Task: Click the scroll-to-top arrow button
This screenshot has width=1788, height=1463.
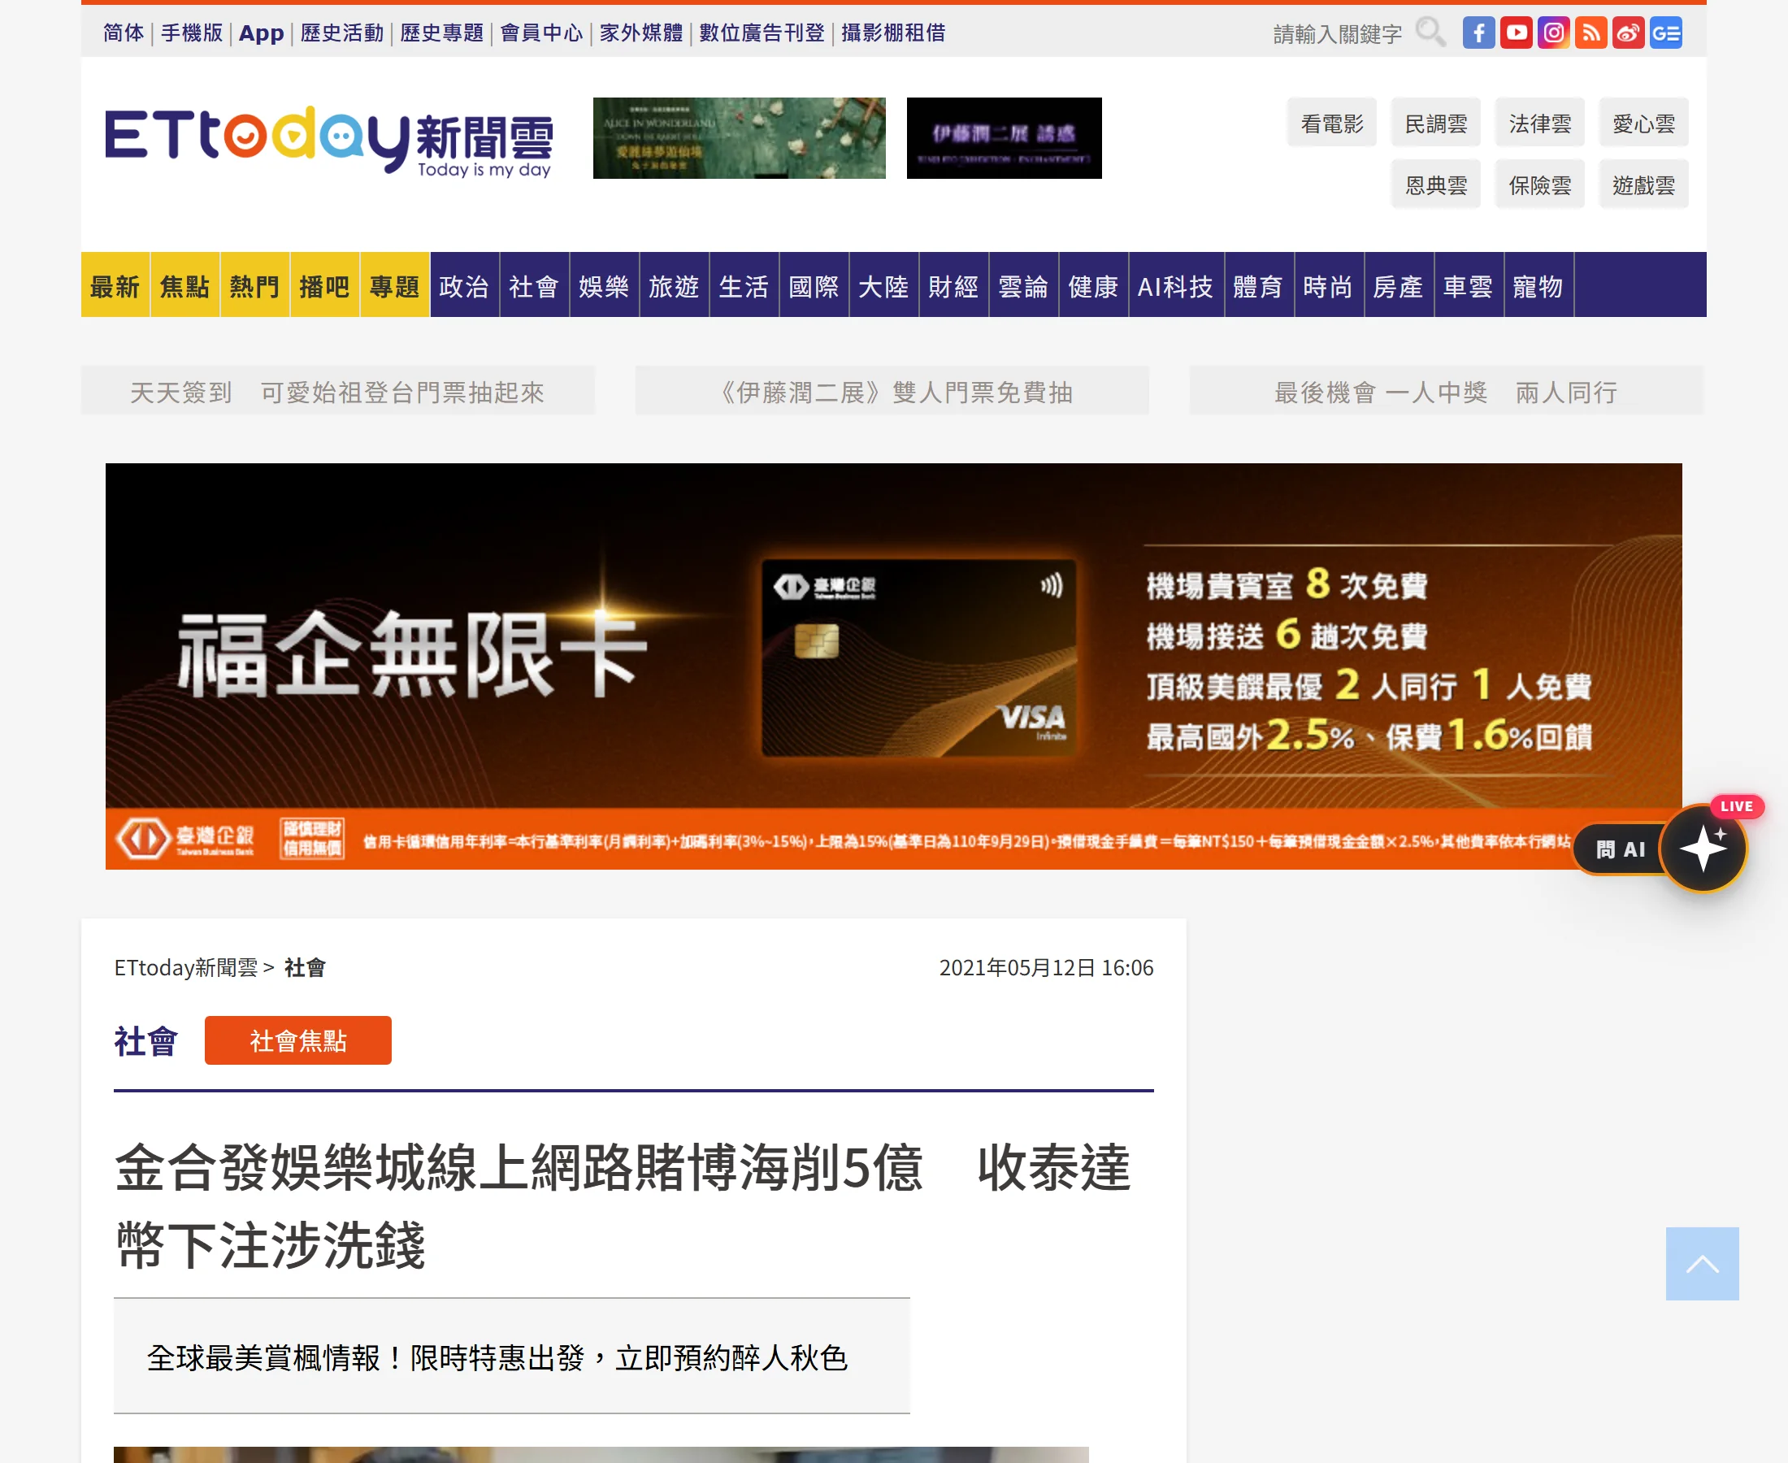Action: [1702, 1263]
